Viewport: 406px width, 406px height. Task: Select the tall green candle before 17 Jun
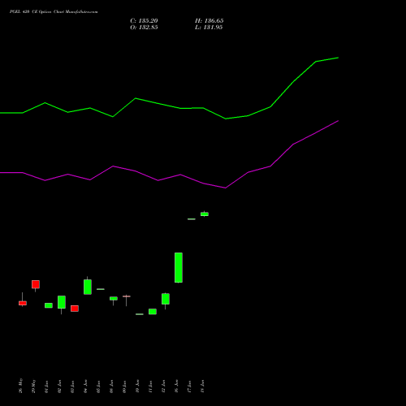point(179,267)
